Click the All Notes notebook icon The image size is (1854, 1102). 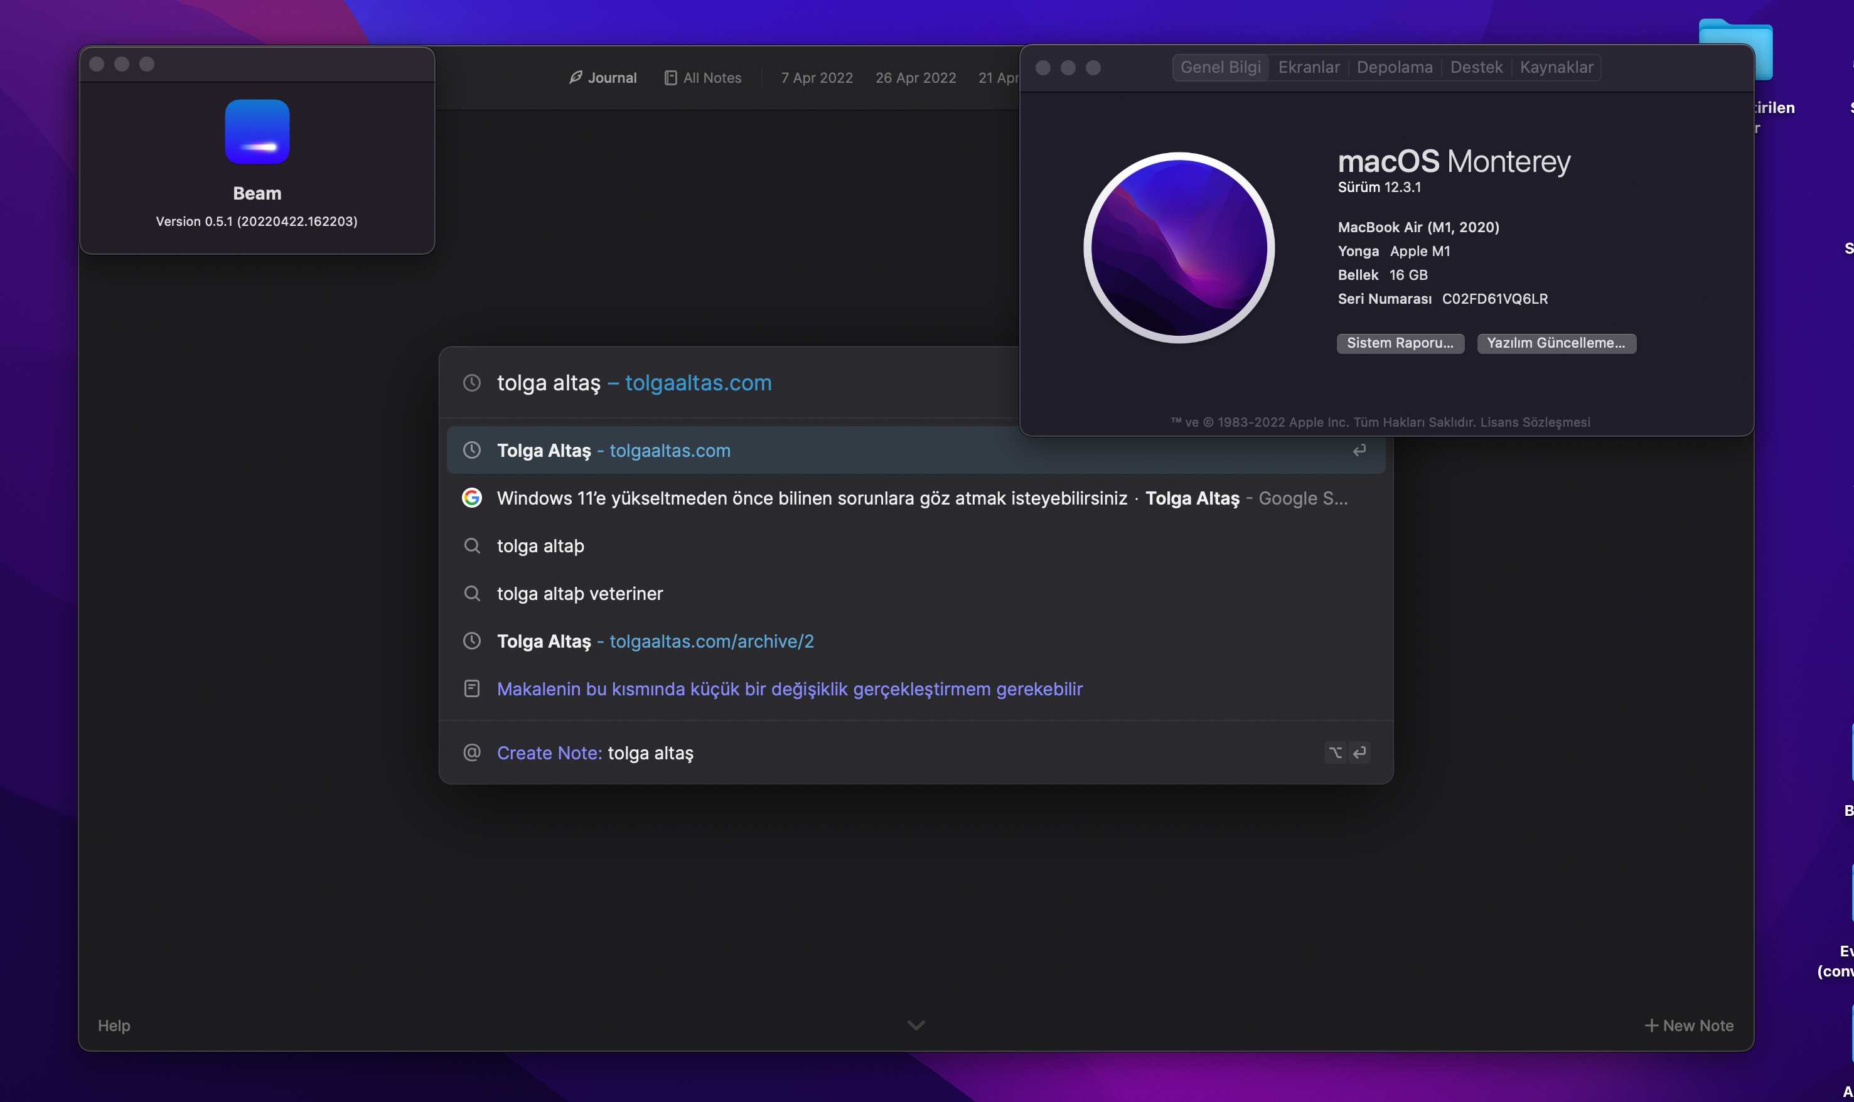[670, 77]
